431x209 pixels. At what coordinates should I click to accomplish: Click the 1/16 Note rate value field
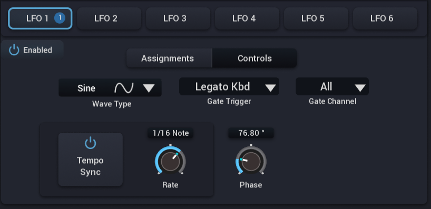170,133
